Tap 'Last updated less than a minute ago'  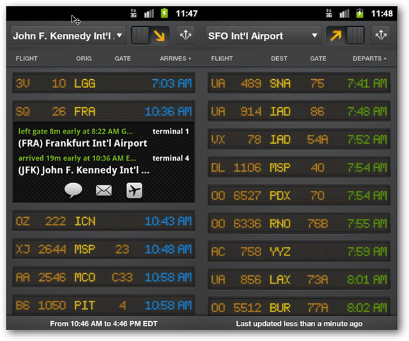click(x=299, y=324)
